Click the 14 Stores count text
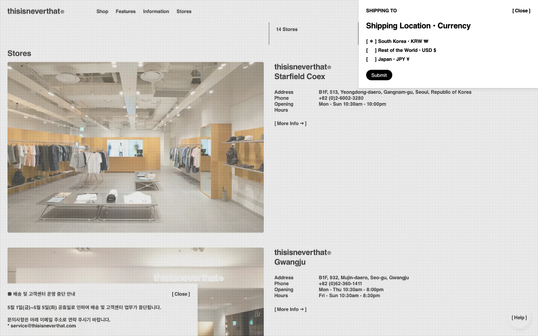Screen dimensions: 538x336 click(287, 29)
